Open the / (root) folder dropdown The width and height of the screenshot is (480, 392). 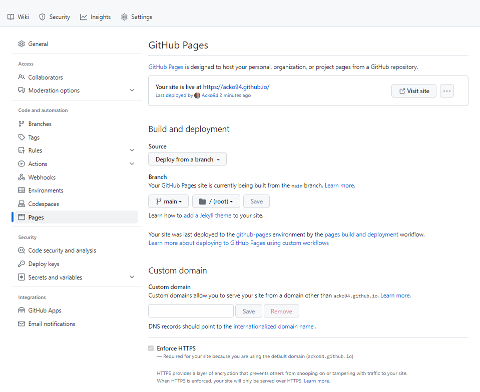click(x=216, y=201)
